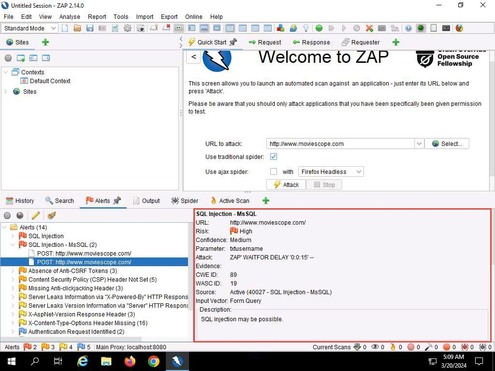The image size is (495, 371).
Task: Click the URL to attack input field
Action: click(x=340, y=143)
